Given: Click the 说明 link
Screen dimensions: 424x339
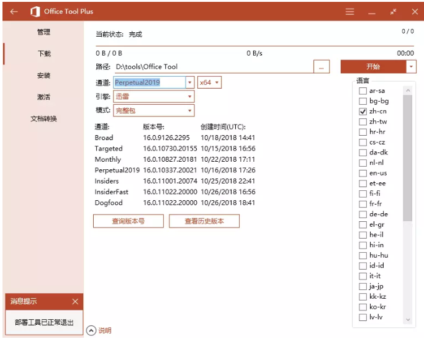Looking at the screenshot, I should 105,330.
